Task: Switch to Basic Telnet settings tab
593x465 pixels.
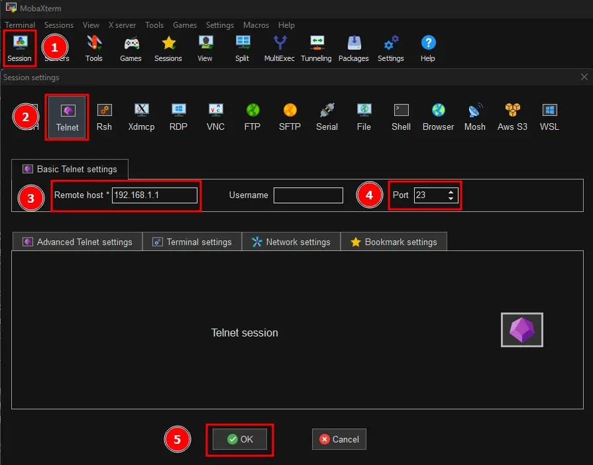Action: (x=70, y=169)
